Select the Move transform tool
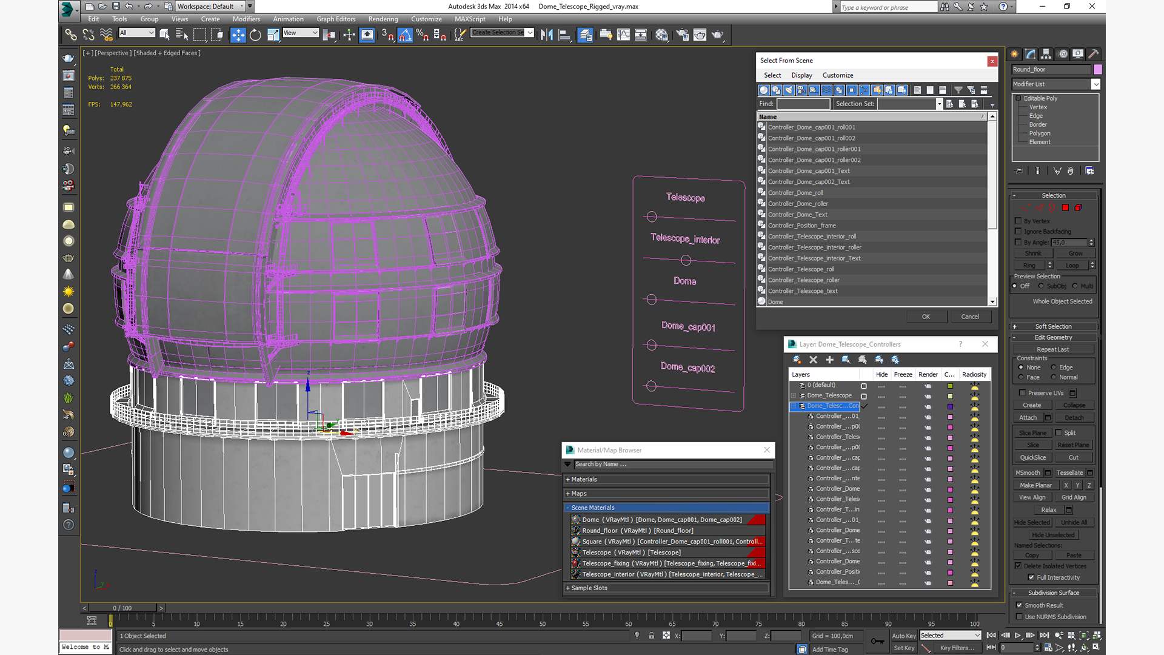 [x=238, y=35]
